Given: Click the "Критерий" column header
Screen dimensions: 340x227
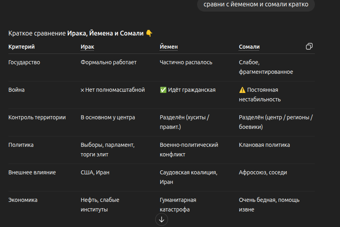Looking at the screenshot, I should pyautogui.click(x=22, y=47).
